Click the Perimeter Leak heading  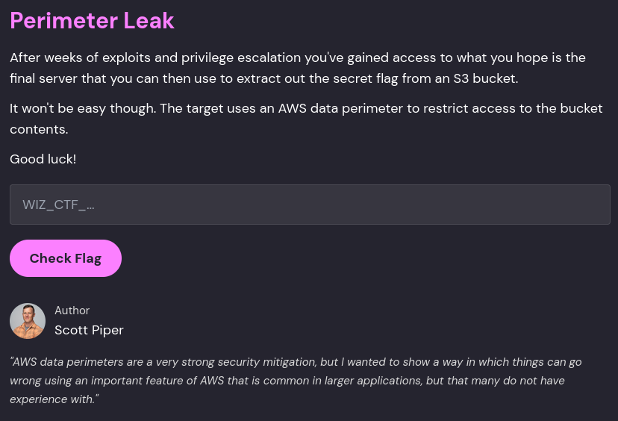click(x=92, y=20)
